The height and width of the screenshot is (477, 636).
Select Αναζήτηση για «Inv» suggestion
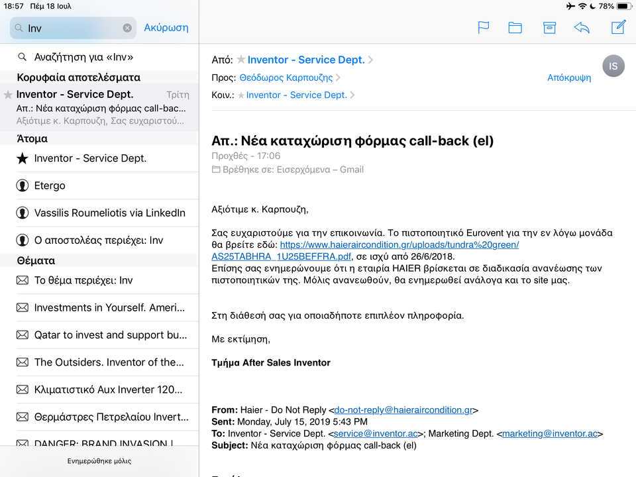pyautogui.click(x=99, y=57)
